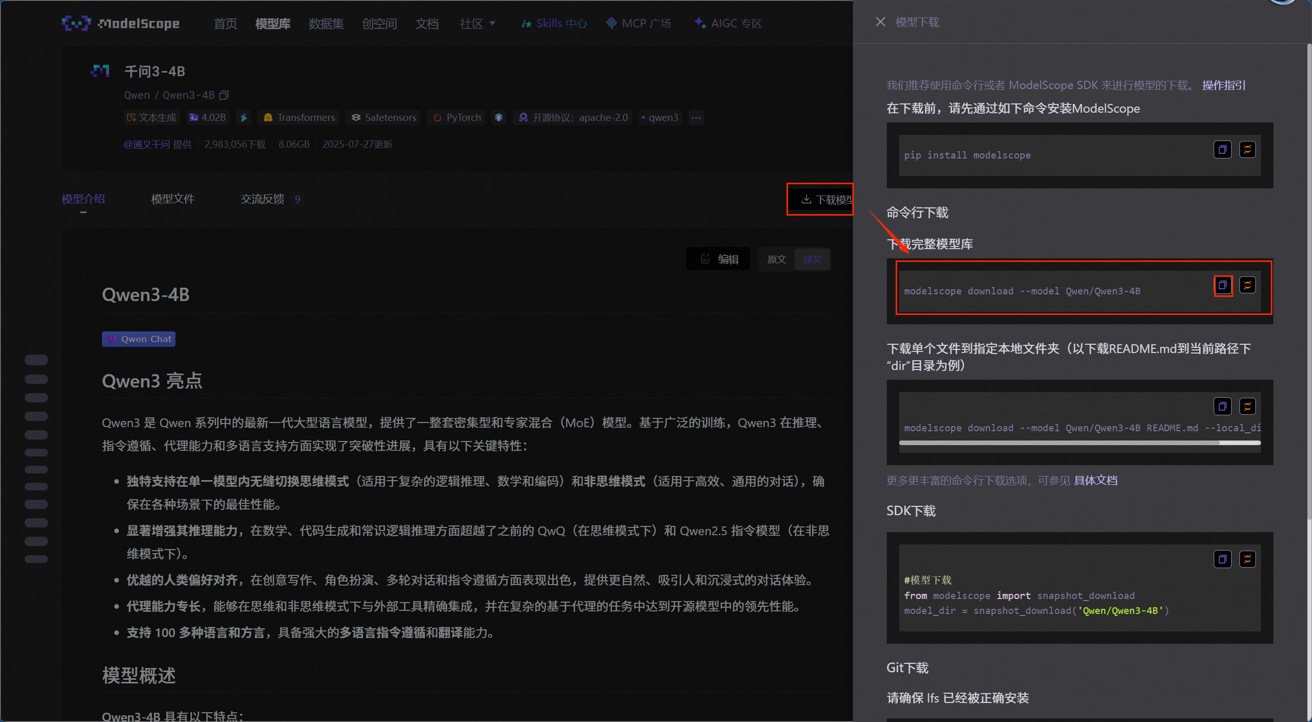The image size is (1312, 722).
Task: Copy the pip install modelscope command
Action: pos(1222,150)
